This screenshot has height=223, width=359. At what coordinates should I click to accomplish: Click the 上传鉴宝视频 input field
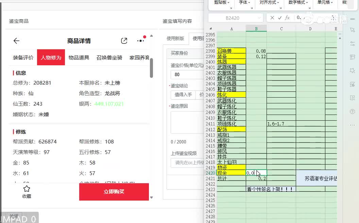(187, 162)
